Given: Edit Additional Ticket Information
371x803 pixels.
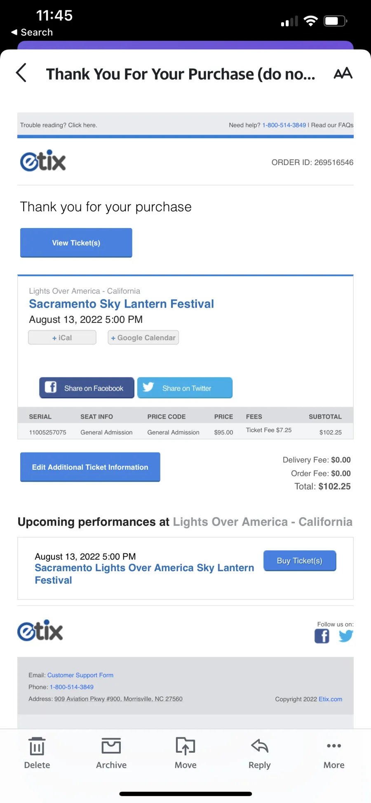Looking at the screenshot, I should (x=90, y=467).
